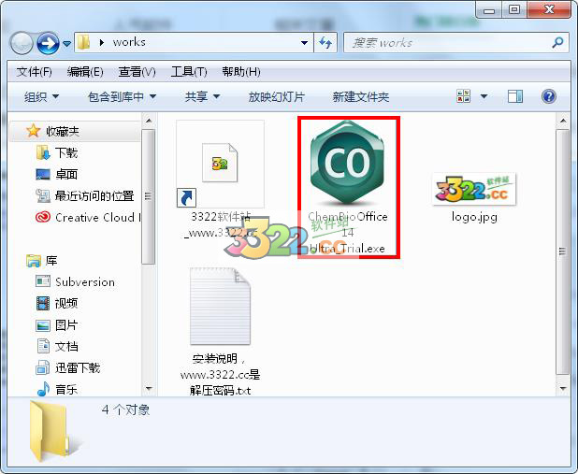
Task: Open the 编辑(E) menu
Action: click(x=85, y=71)
